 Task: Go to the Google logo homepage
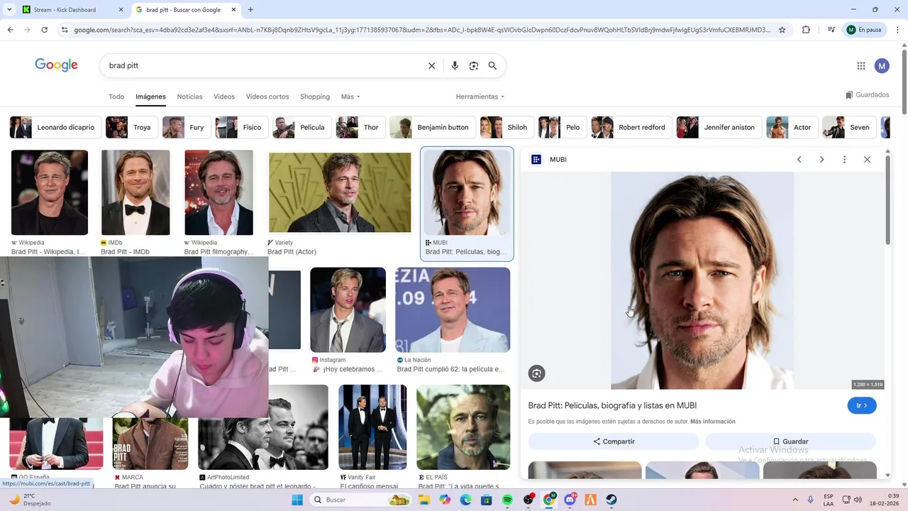point(56,65)
